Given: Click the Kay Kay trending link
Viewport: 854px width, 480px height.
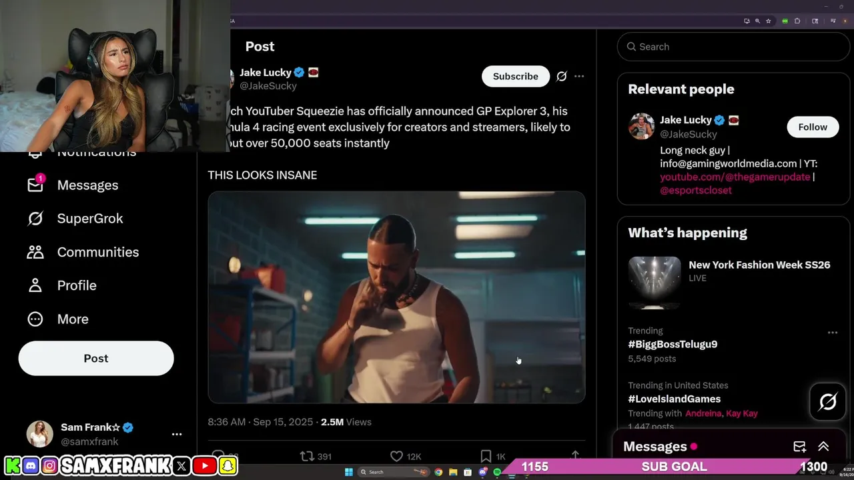Looking at the screenshot, I should click(742, 413).
